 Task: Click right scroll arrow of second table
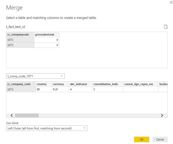tap(162, 115)
